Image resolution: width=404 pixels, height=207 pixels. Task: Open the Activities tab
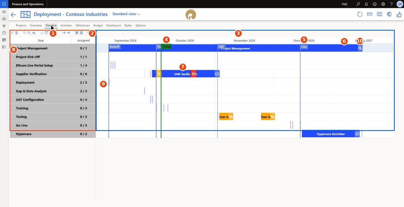pos(66,26)
